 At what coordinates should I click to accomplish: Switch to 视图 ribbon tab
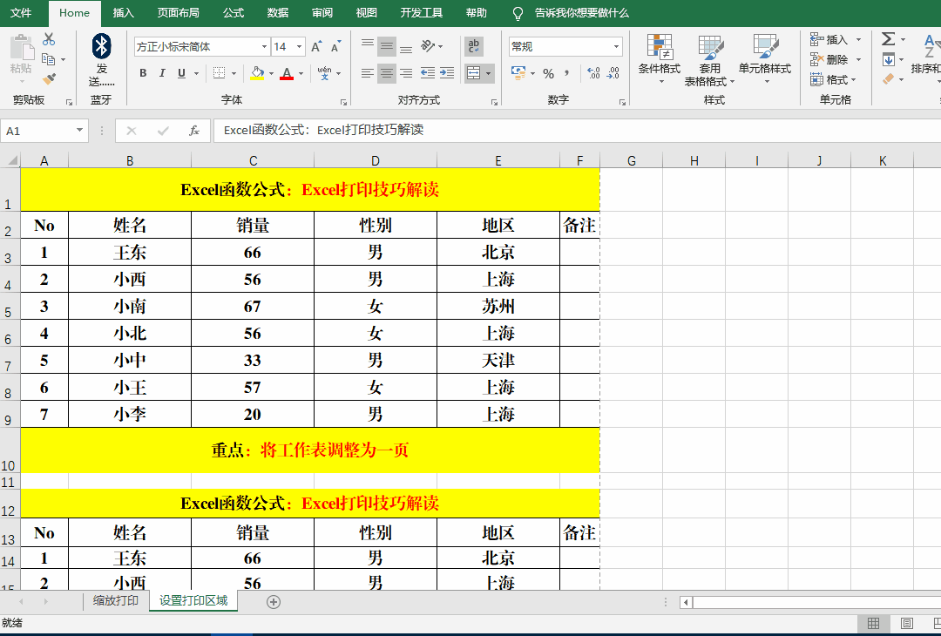click(x=366, y=12)
